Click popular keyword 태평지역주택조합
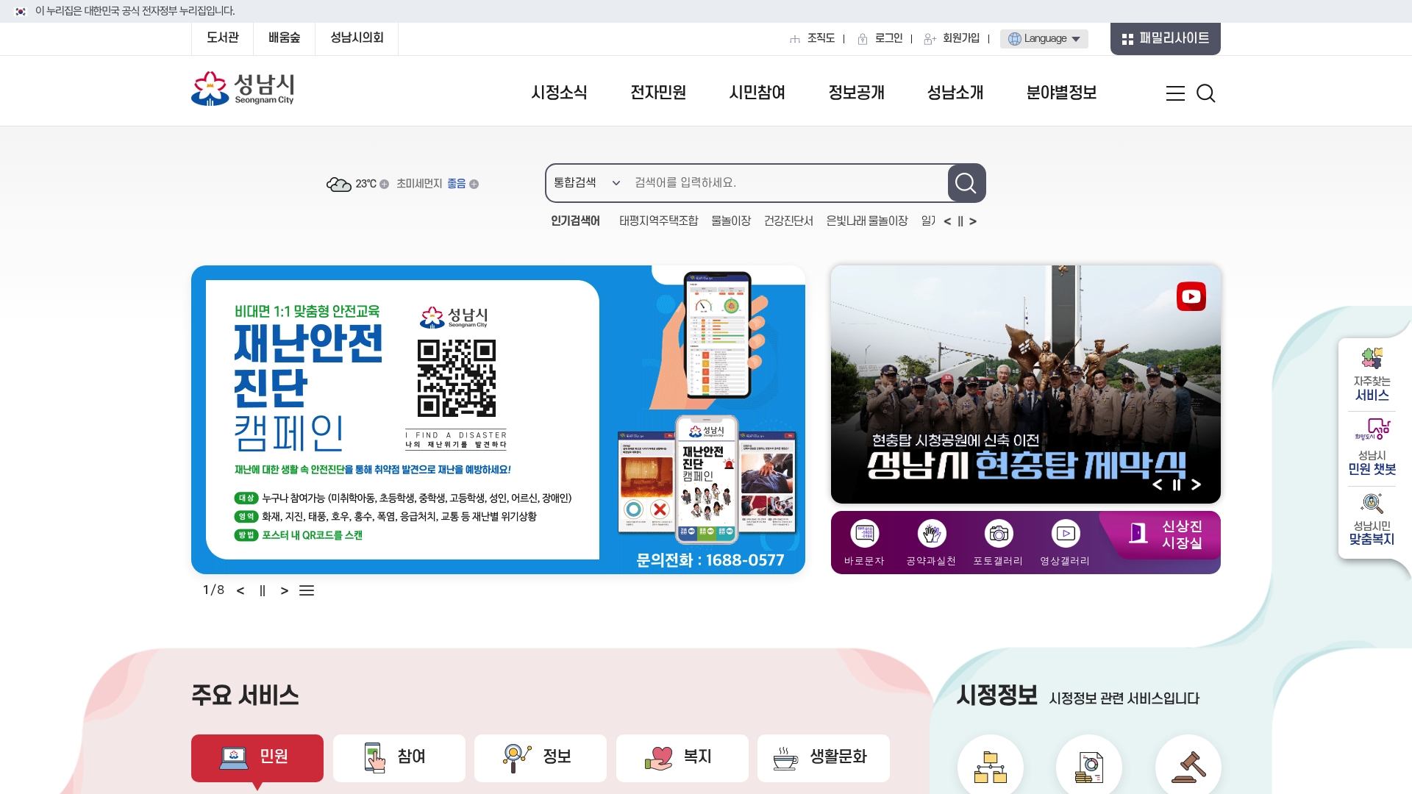Viewport: 1412px width, 794px height. 658,221
